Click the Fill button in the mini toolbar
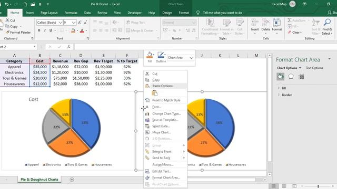Viewport: 337px width, 189px height. (150, 57)
